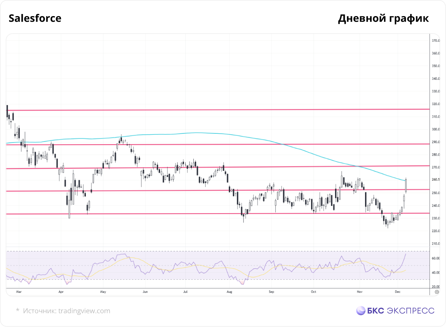Viewport: 446px width, 327px height.
Task: Select the Mar label on time axis
Action: 19,291
